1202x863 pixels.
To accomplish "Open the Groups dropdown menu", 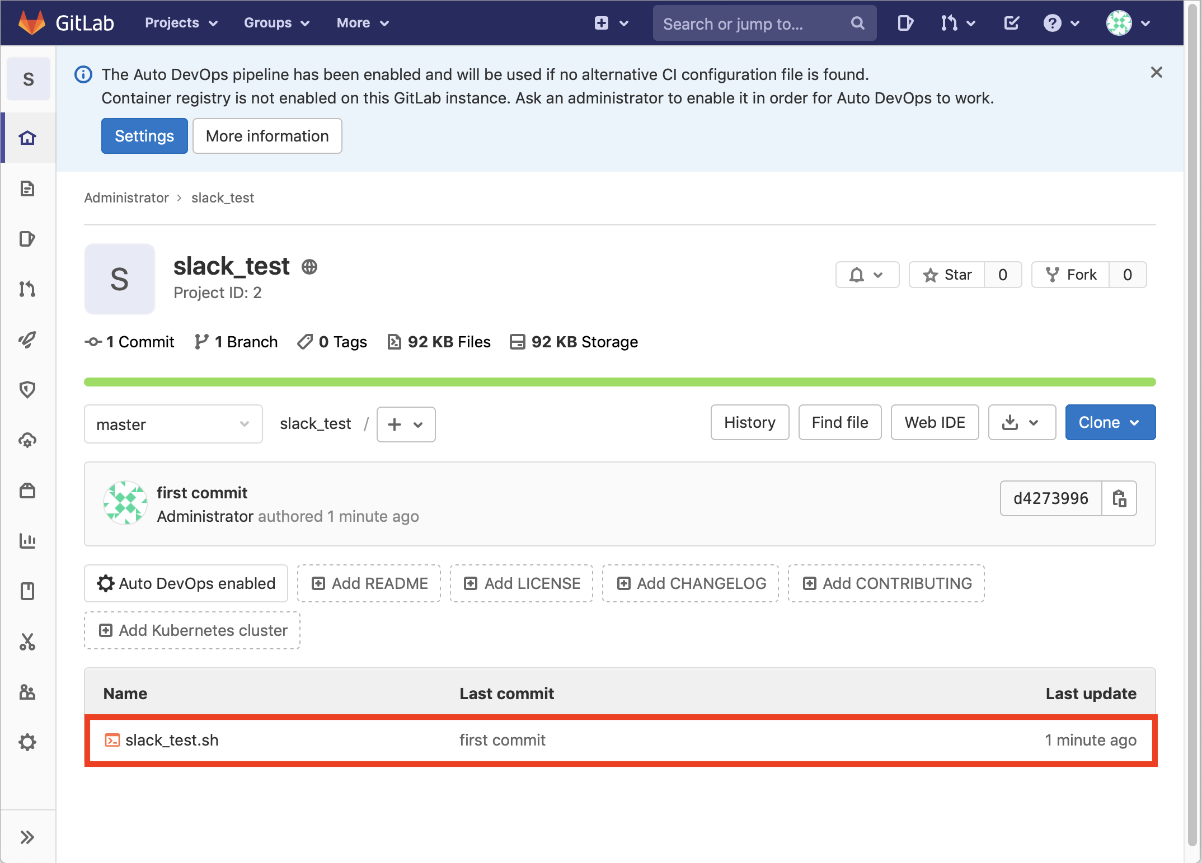I will click(276, 23).
